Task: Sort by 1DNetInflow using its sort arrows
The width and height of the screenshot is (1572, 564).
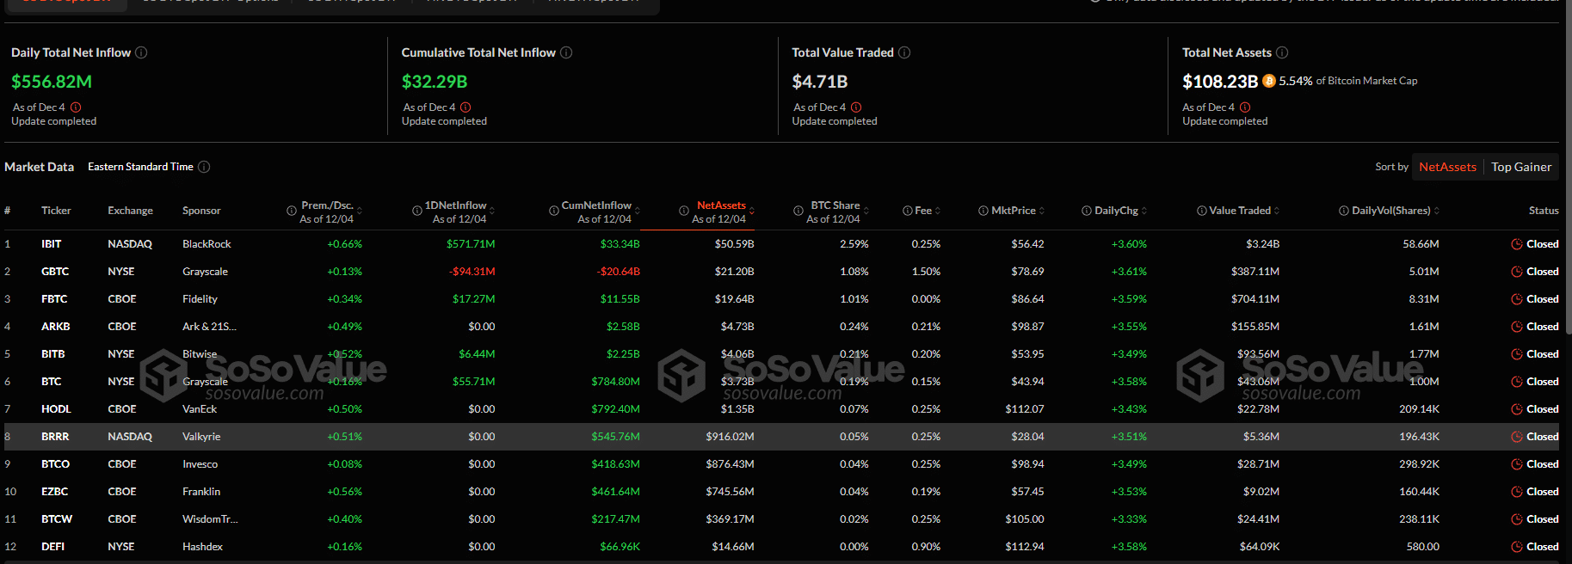Action: (x=492, y=211)
